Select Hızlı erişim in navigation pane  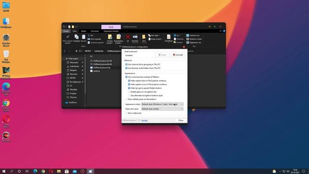(x=73, y=58)
